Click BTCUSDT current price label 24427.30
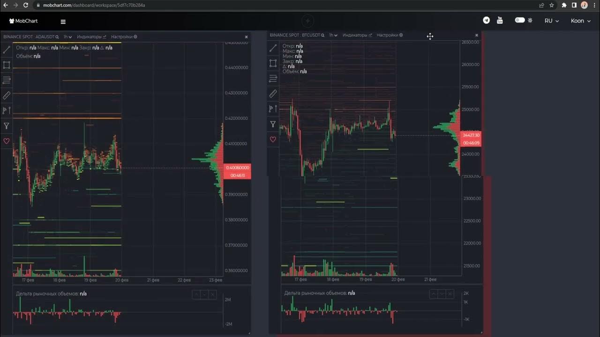 (x=471, y=135)
